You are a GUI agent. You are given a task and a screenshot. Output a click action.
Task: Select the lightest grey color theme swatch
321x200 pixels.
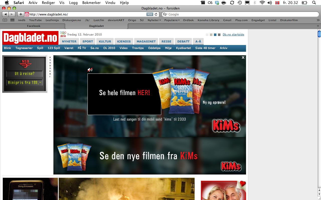[x=207, y=35]
